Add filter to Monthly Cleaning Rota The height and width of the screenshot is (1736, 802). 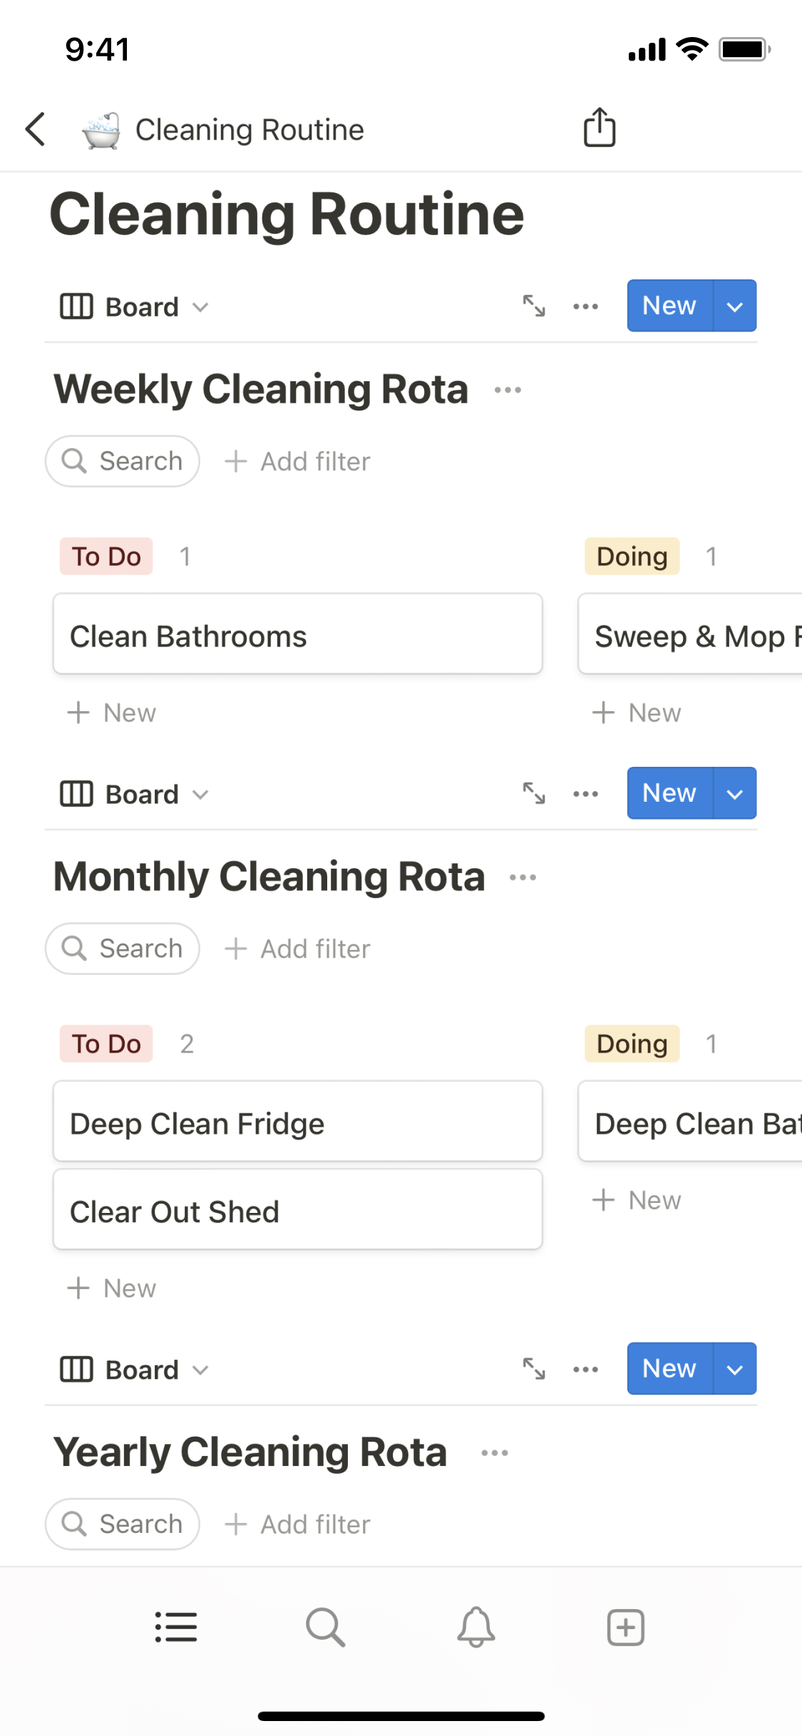coord(298,949)
